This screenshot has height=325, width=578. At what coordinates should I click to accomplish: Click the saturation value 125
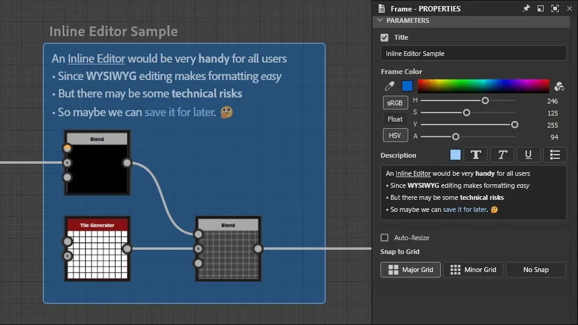[x=552, y=113]
